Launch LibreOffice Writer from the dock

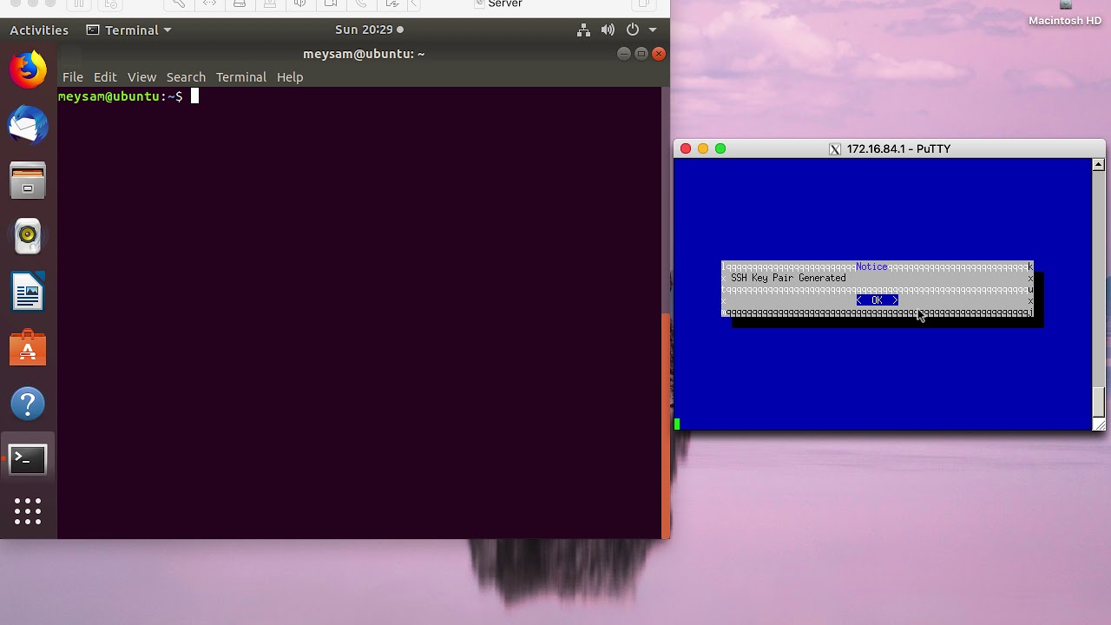coord(28,292)
